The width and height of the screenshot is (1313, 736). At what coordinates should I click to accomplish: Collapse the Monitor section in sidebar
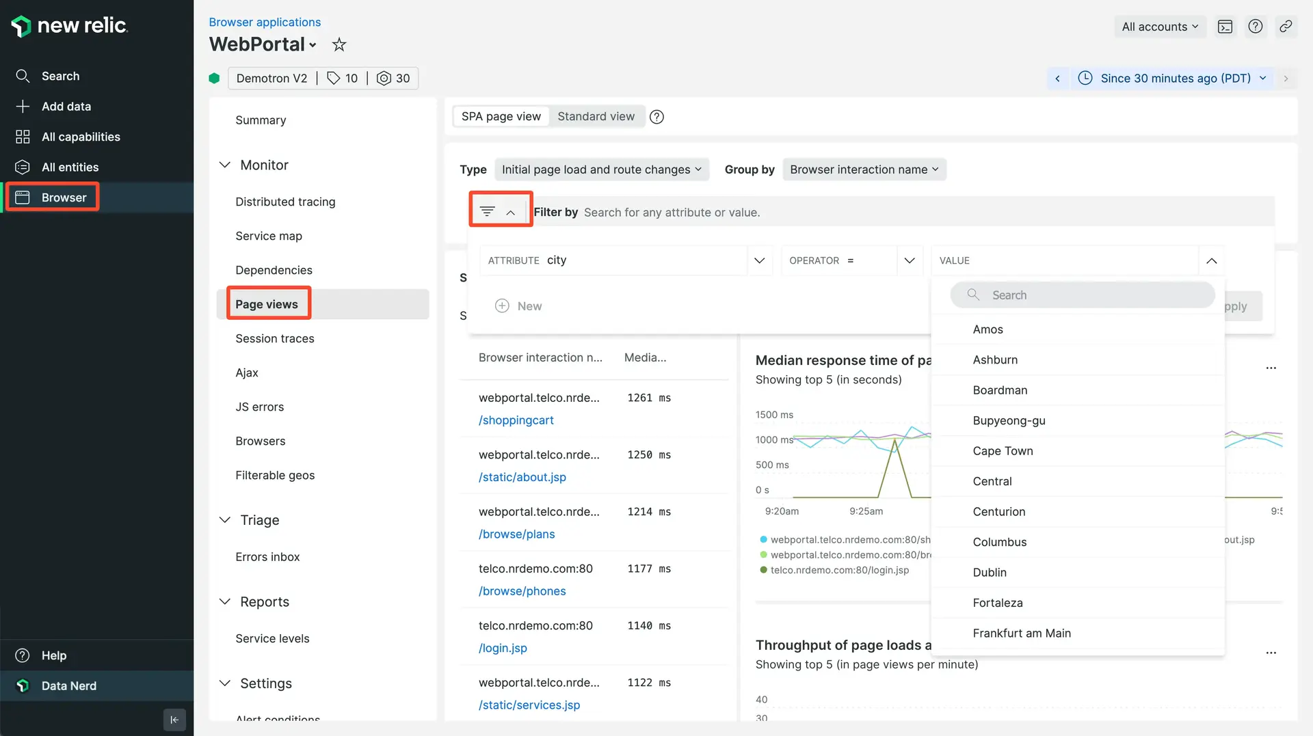(x=225, y=165)
